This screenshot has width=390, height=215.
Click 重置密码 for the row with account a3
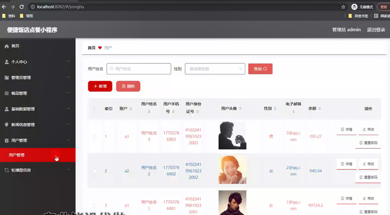[368, 143]
